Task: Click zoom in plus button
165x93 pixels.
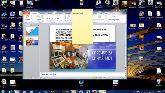Action: [x=120, y=78]
